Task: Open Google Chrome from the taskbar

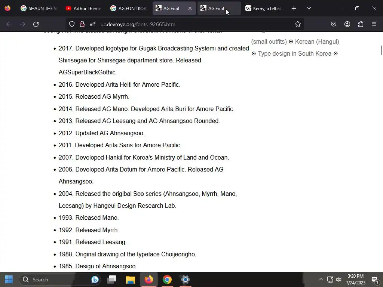Action: 167,280
